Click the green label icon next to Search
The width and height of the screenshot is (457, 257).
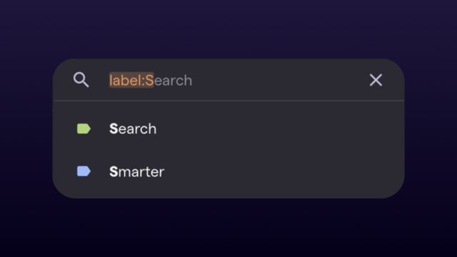coord(84,128)
